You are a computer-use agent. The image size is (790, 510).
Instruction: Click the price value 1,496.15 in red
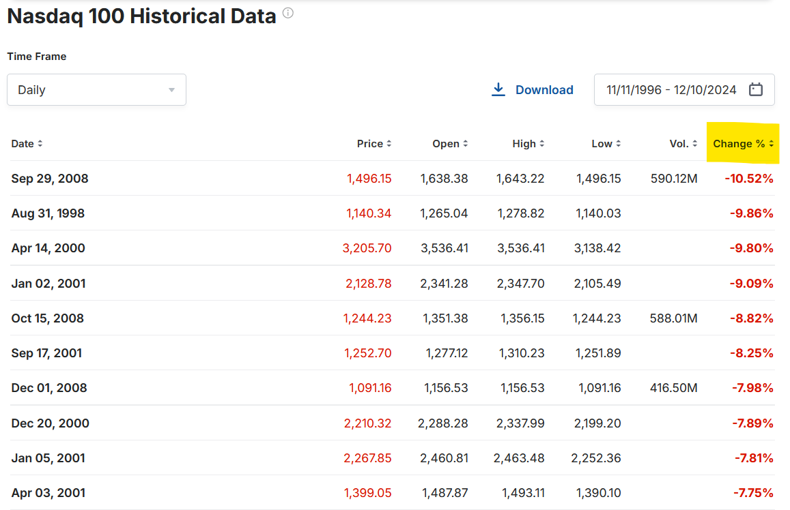369,179
